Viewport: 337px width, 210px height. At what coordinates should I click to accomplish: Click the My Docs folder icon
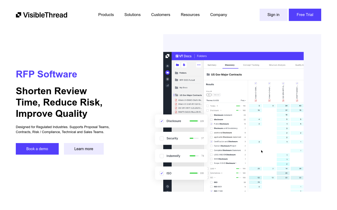pos(176,87)
